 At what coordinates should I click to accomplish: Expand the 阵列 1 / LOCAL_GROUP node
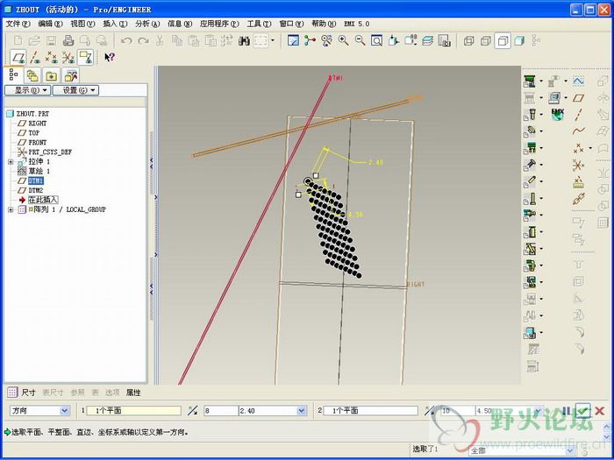tap(11, 209)
